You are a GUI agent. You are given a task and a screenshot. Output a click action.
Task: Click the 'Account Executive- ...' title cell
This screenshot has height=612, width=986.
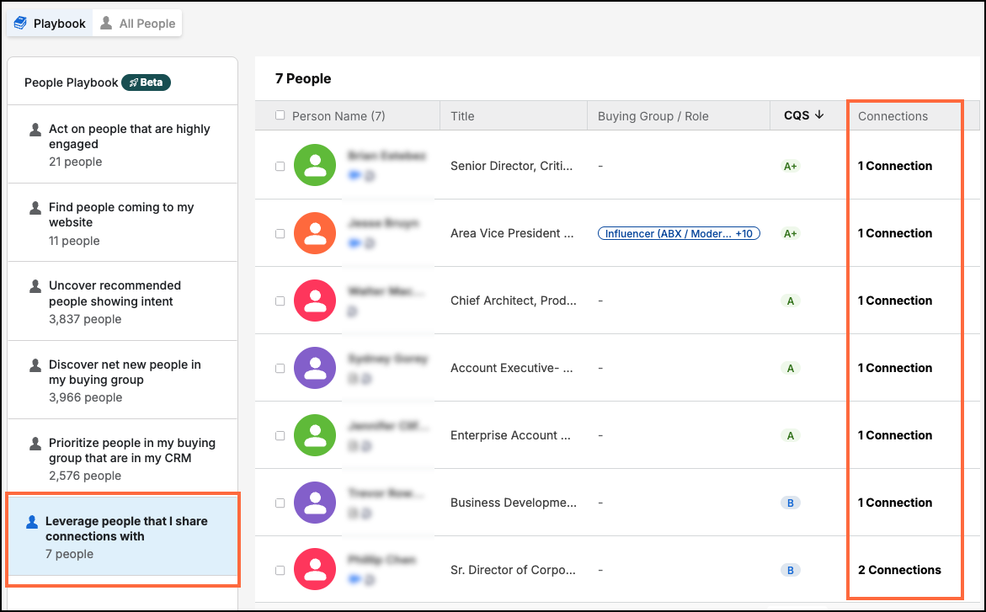point(511,368)
